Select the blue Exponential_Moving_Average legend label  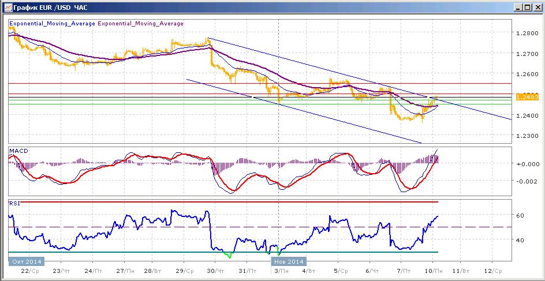(52, 24)
